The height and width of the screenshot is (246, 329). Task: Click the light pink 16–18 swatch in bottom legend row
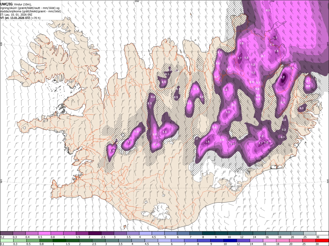coord(270,240)
